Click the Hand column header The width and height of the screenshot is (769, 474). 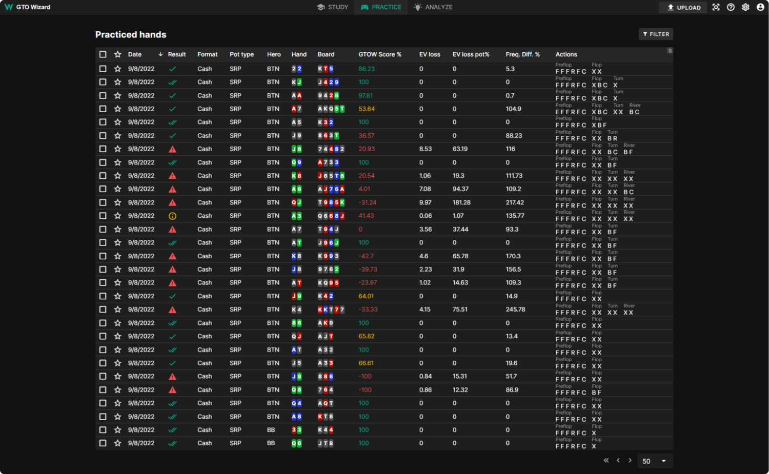299,54
